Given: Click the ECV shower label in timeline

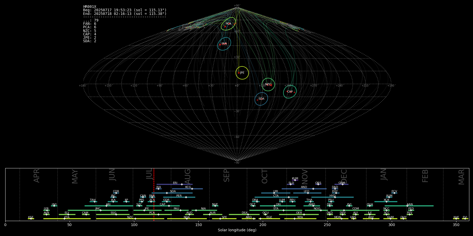Looking at the screenshot, I should click(x=394, y=191).
